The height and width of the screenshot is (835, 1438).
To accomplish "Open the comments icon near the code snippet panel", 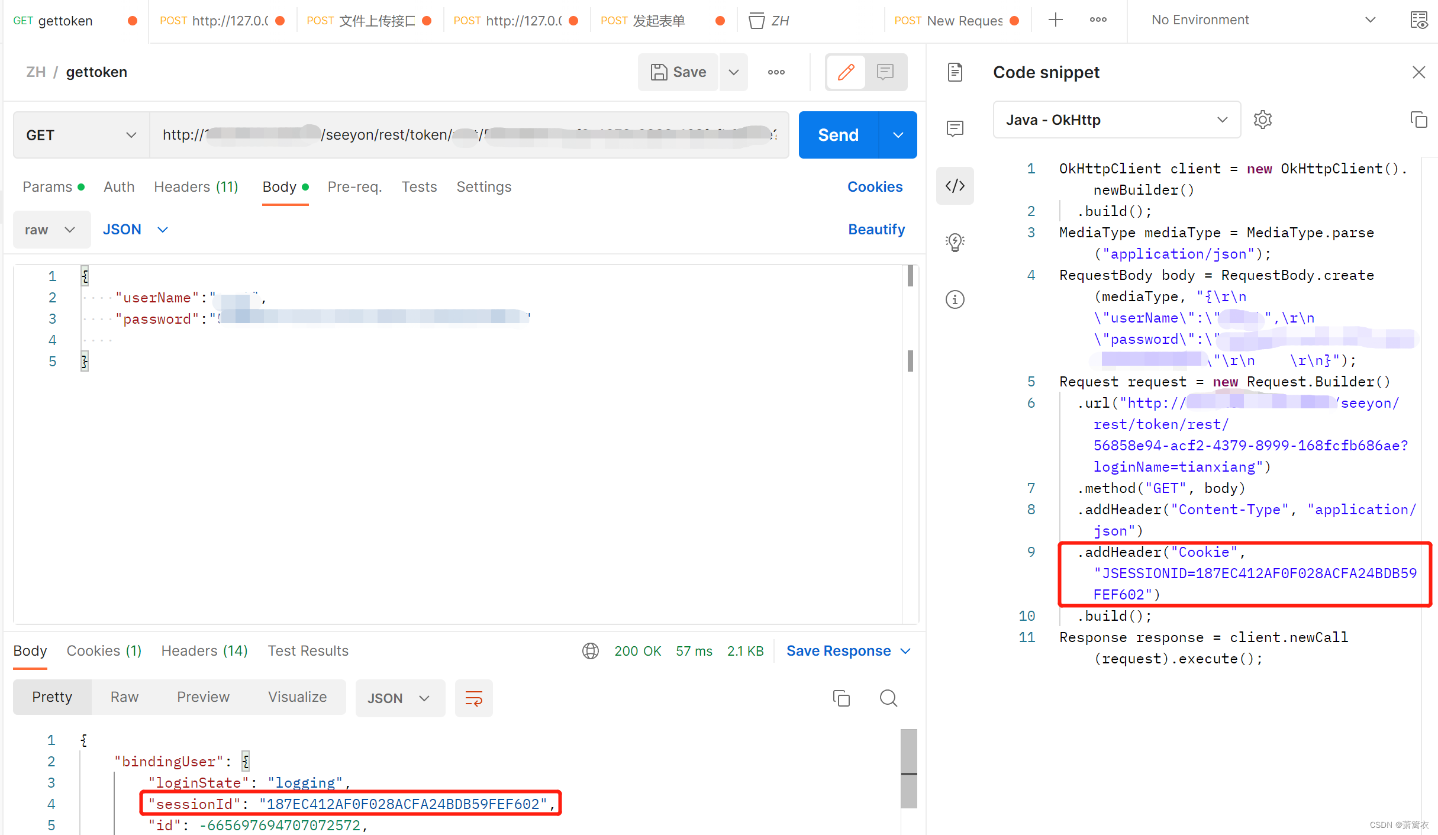I will pyautogui.click(x=955, y=128).
